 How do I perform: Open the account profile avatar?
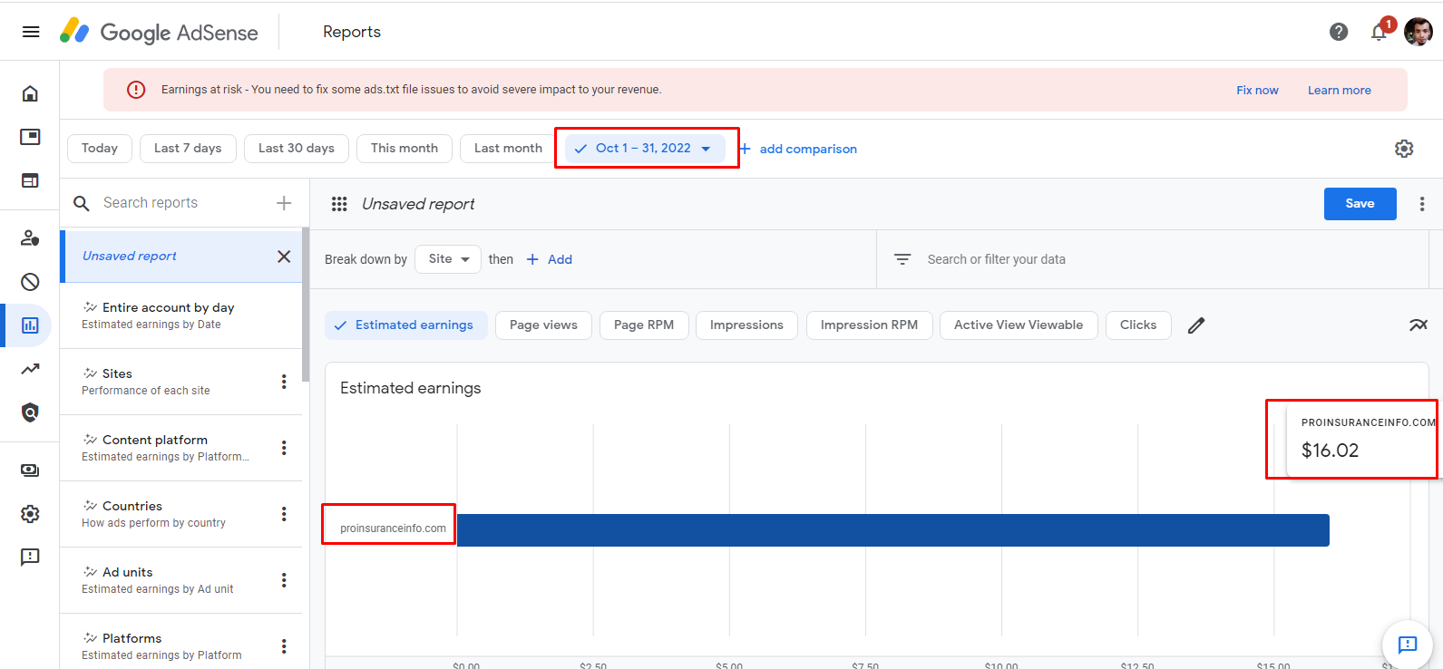point(1418,32)
